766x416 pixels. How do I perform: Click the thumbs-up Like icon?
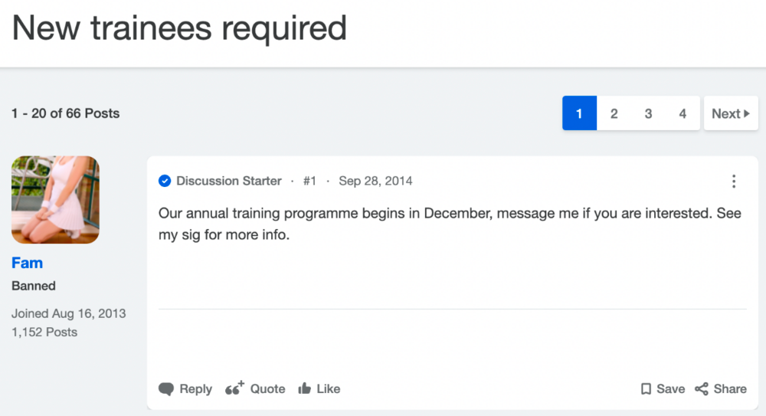[304, 388]
